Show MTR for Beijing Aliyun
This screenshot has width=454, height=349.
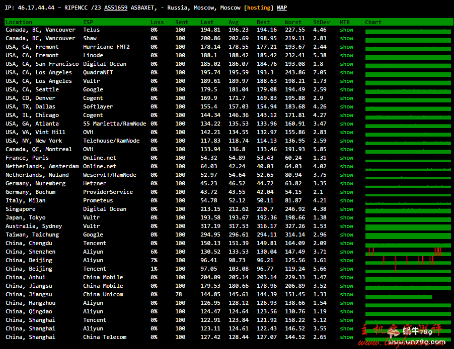tap(346, 260)
